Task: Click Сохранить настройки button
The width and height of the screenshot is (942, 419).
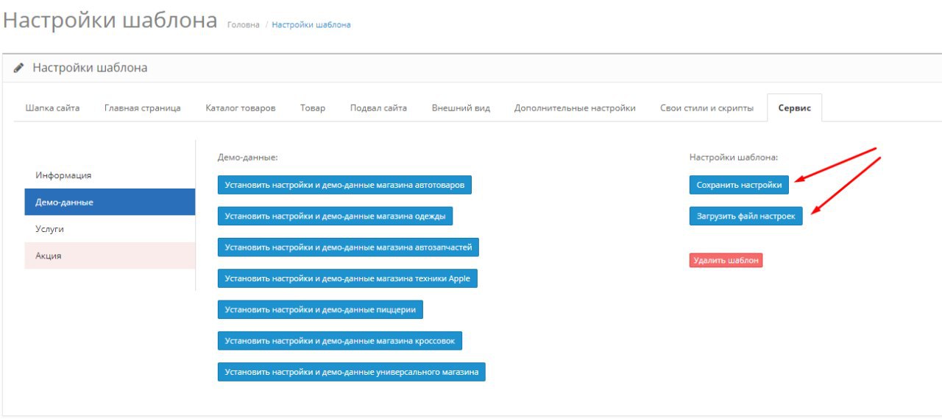Action: point(739,185)
